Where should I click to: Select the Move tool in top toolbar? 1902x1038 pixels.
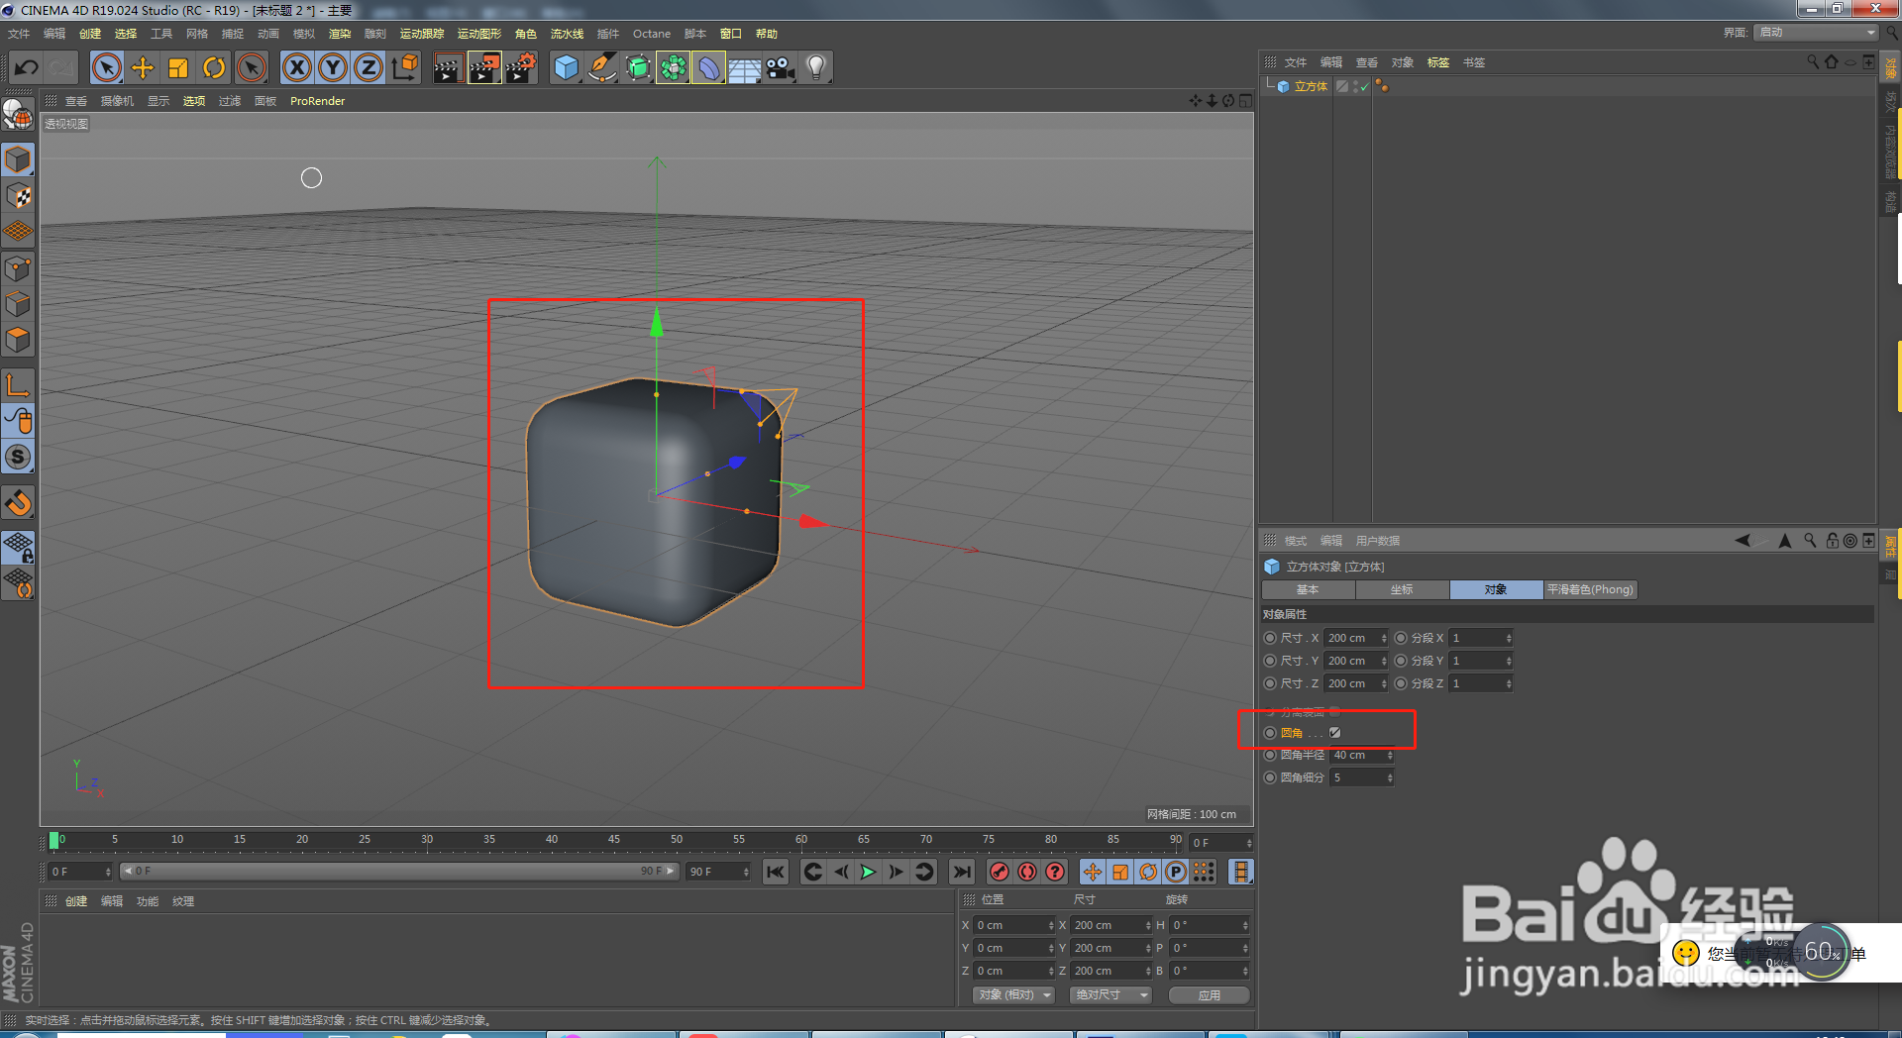click(143, 68)
